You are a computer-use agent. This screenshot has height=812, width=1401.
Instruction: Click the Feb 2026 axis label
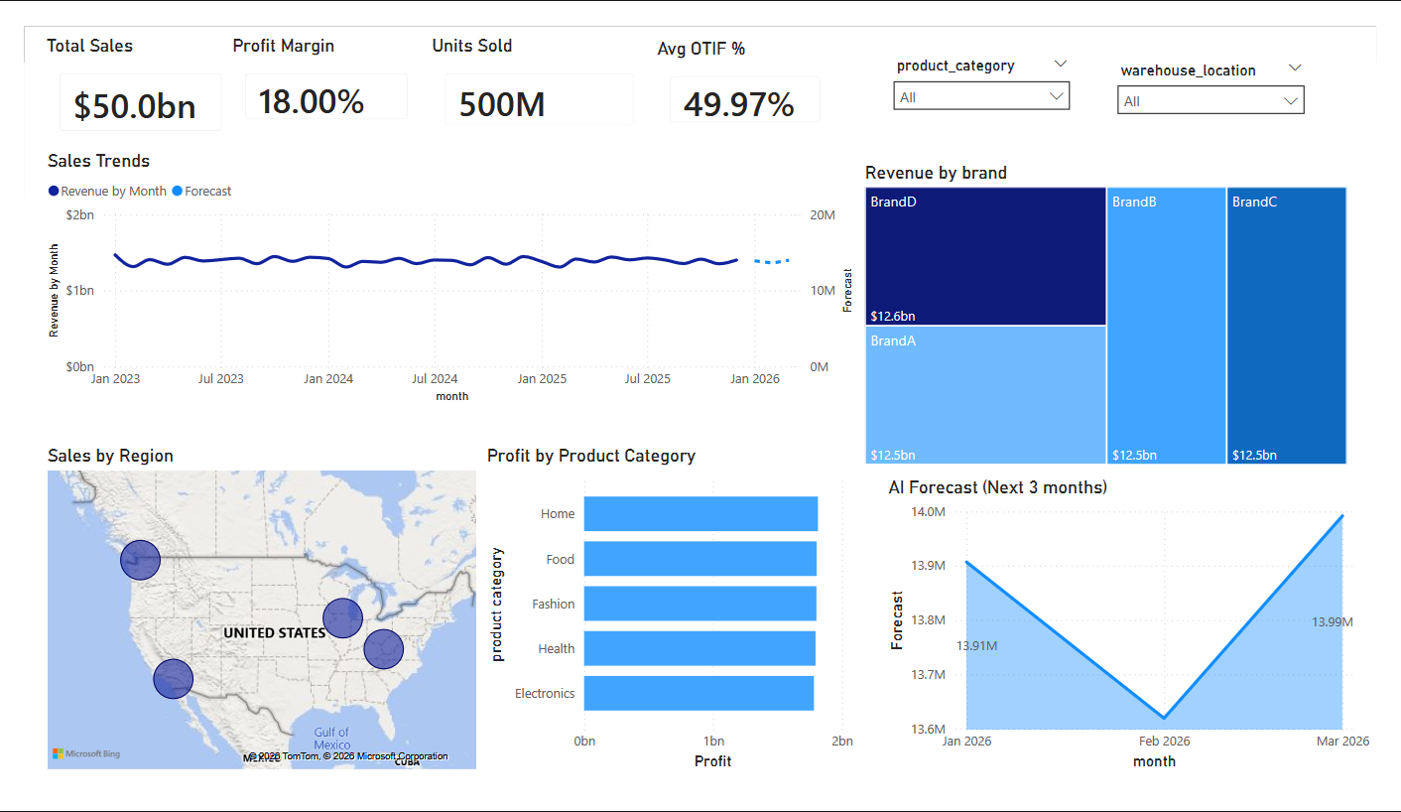point(1165,742)
